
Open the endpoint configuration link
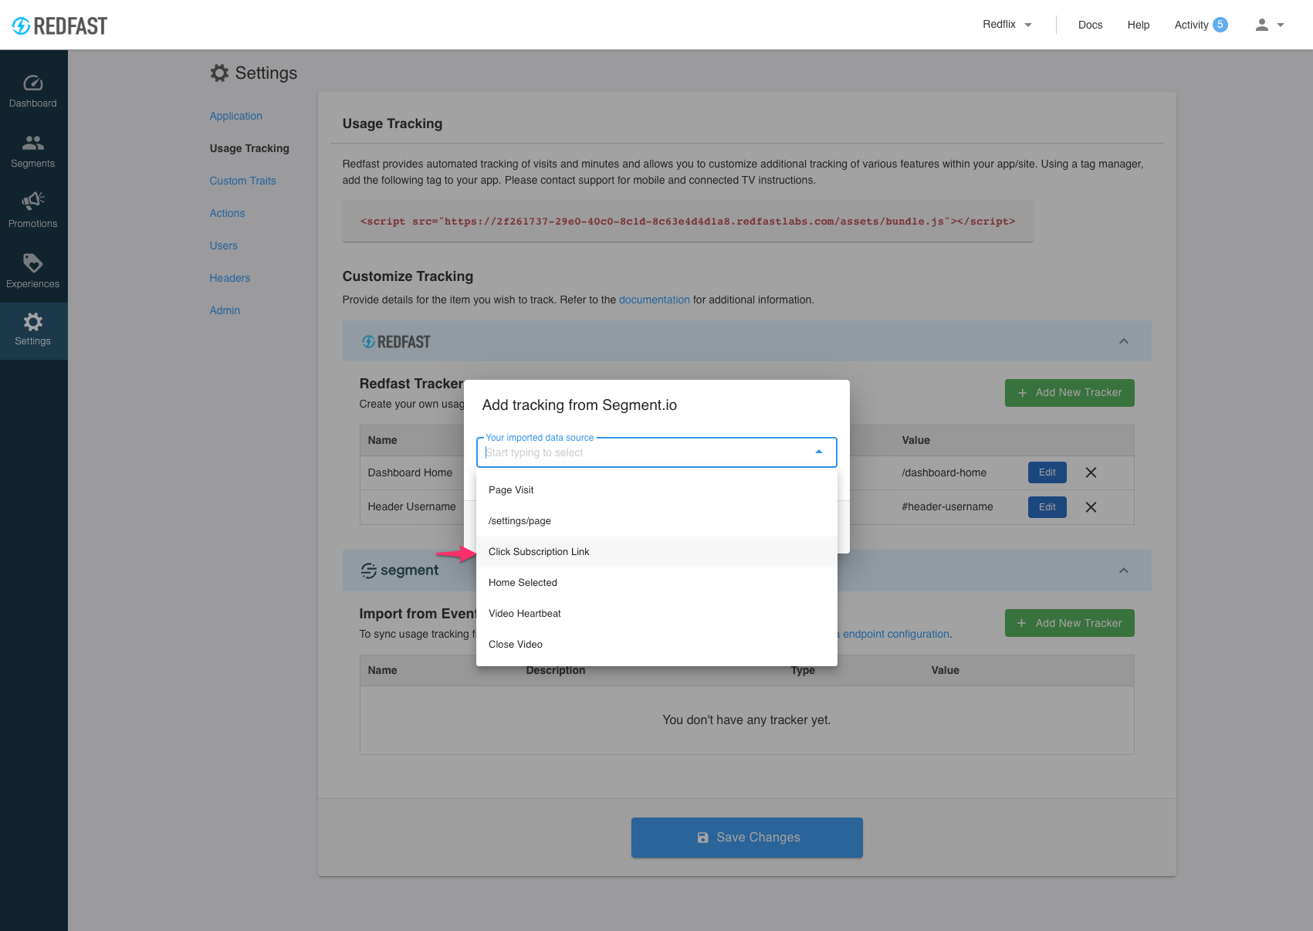pyautogui.click(x=896, y=634)
